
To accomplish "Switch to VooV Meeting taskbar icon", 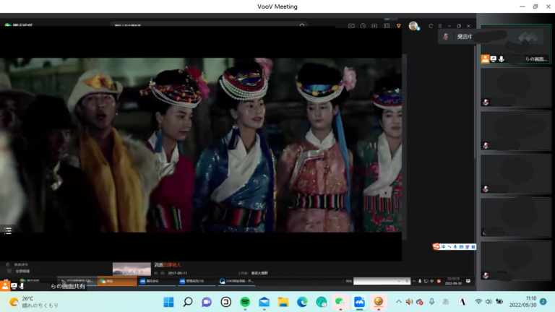I will pyautogui.click(x=359, y=302).
